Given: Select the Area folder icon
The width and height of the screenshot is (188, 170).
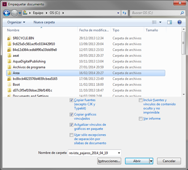Looking at the screenshot, I should click(9, 73).
